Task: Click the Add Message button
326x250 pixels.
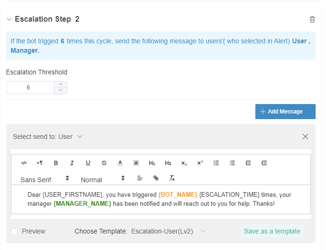Action: click(285, 112)
